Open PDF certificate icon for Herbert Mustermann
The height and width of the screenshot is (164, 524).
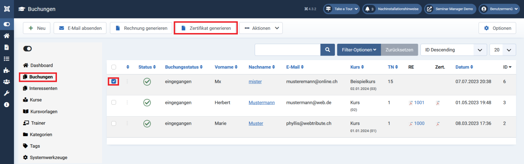point(438,103)
